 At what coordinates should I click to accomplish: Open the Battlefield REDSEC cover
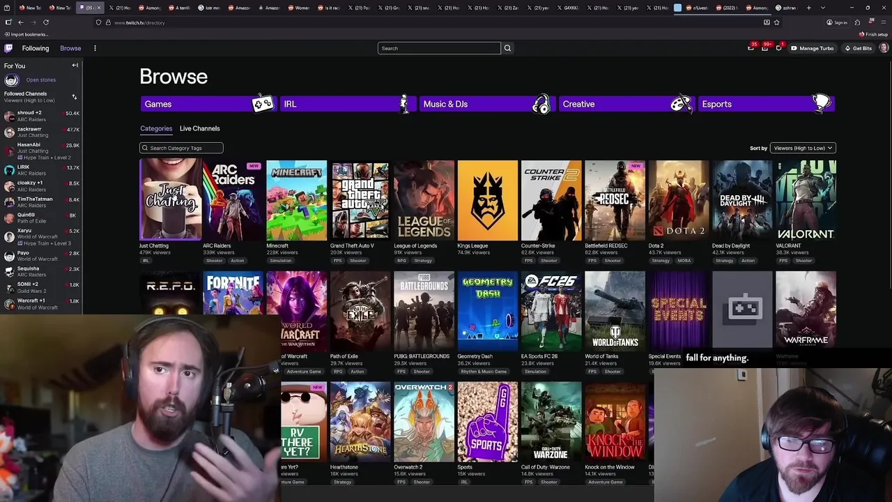pyautogui.click(x=615, y=201)
